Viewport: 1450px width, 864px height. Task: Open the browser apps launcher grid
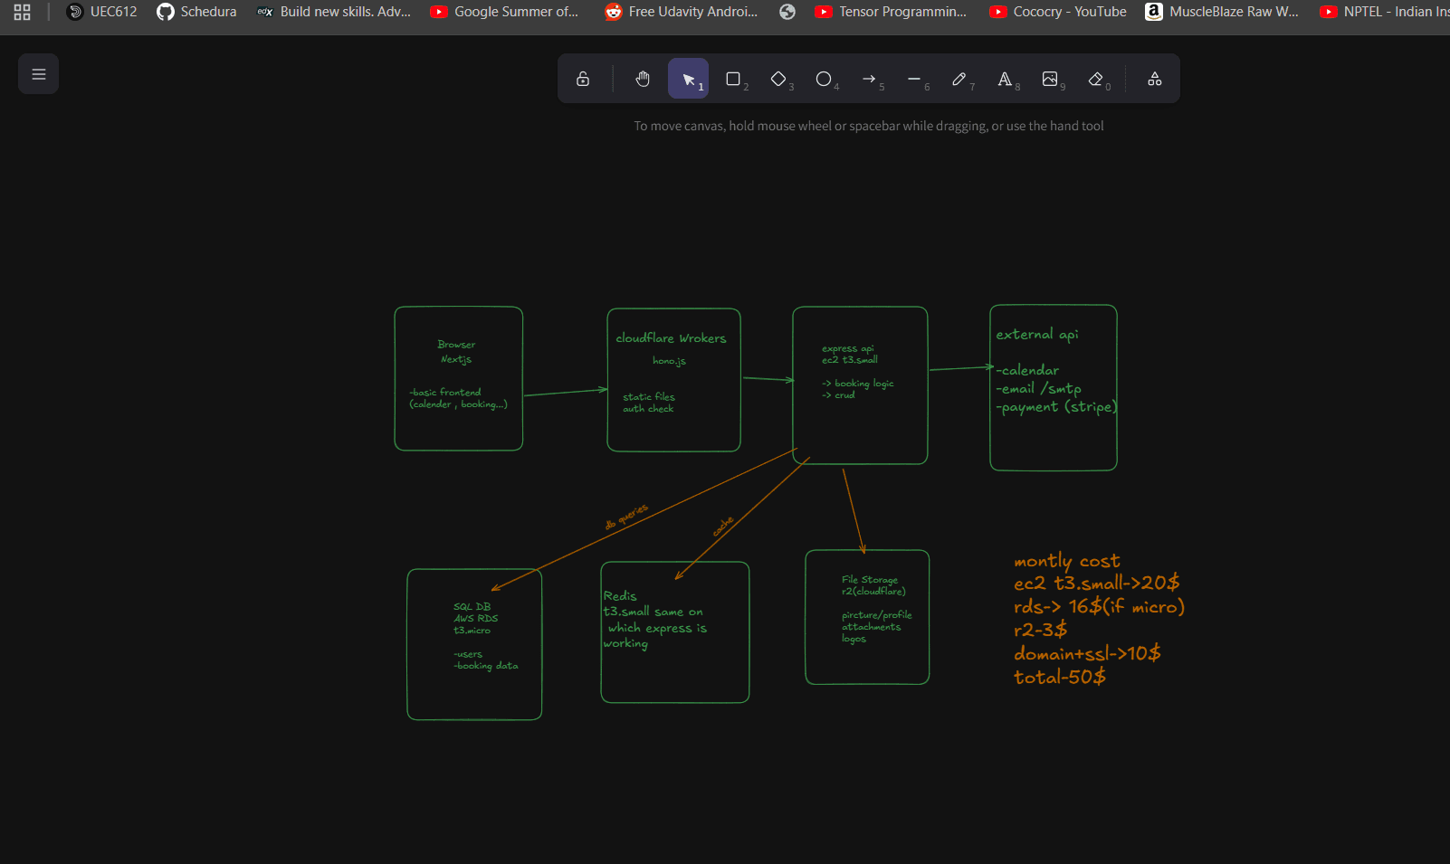pos(20,12)
